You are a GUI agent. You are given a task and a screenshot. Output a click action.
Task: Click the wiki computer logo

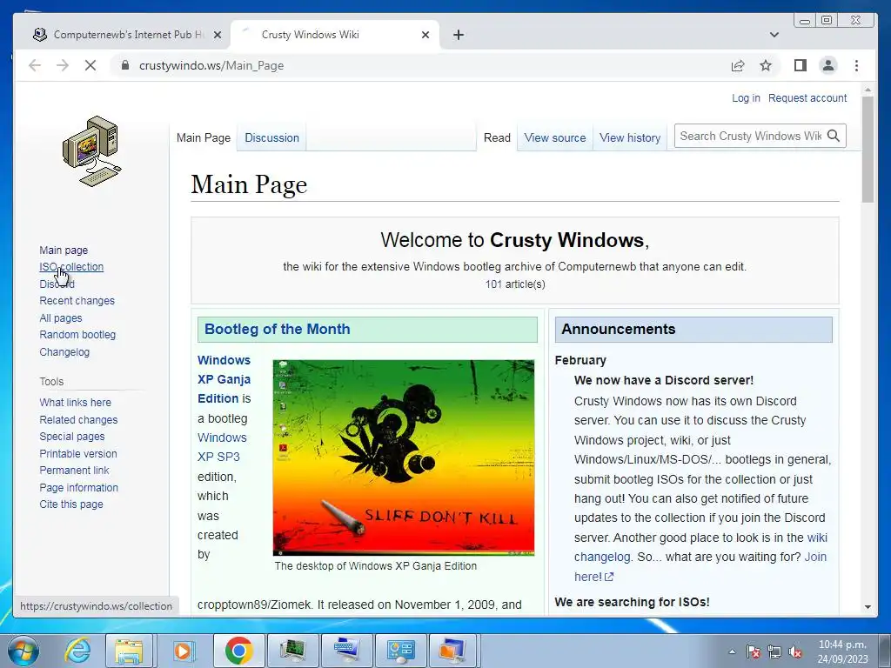(x=91, y=151)
